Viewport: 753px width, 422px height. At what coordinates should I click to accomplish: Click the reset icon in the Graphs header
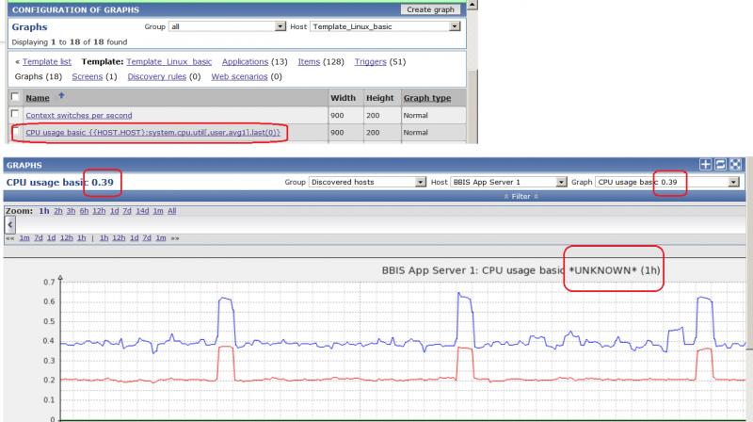720,165
